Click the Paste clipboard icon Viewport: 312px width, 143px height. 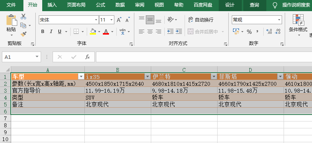pyautogui.click(x=12, y=20)
